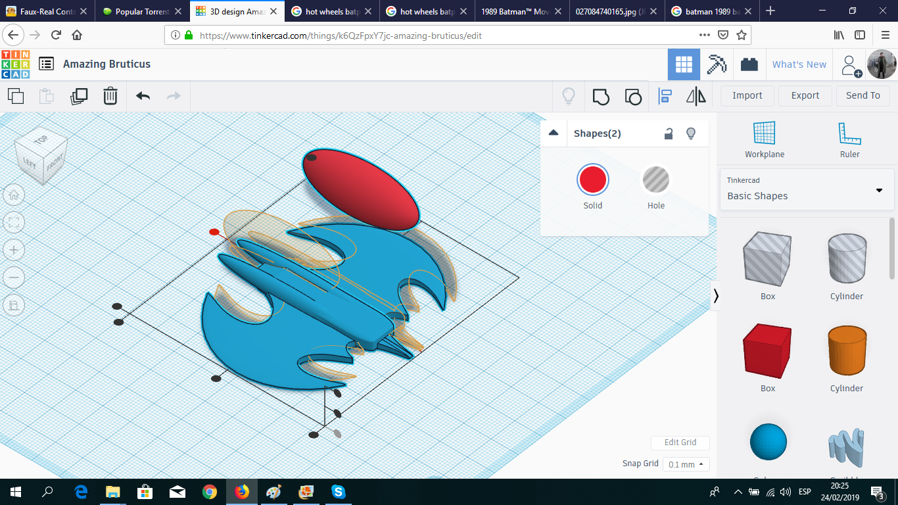Click the Edit Grid button
This screenshot has width=898, height=505.
pos(680,443)
